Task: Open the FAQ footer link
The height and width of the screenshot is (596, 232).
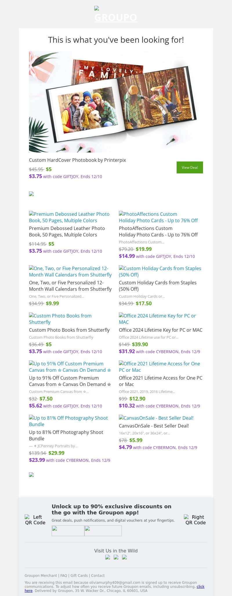Action: [x=64, y=576]
